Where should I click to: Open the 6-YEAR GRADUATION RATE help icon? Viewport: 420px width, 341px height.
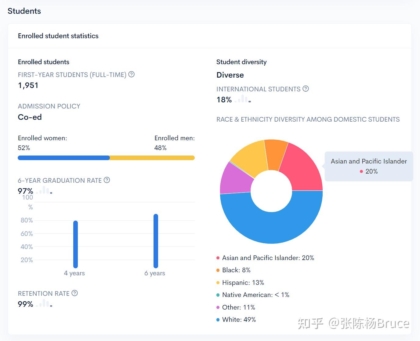[107, 180]
